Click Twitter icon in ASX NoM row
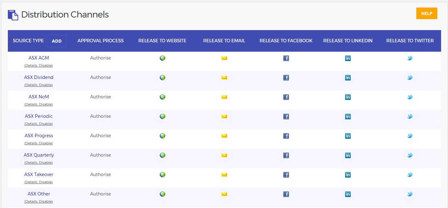448x208 pixels. [x=410, y=97]
